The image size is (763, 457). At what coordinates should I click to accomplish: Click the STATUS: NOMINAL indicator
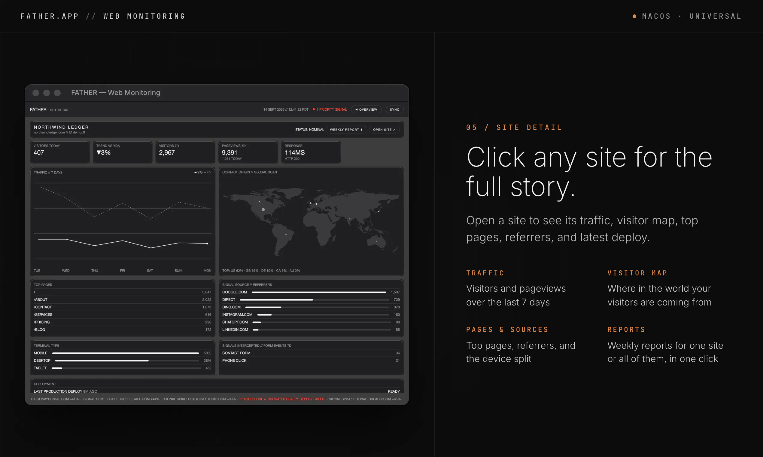point(309,130)
